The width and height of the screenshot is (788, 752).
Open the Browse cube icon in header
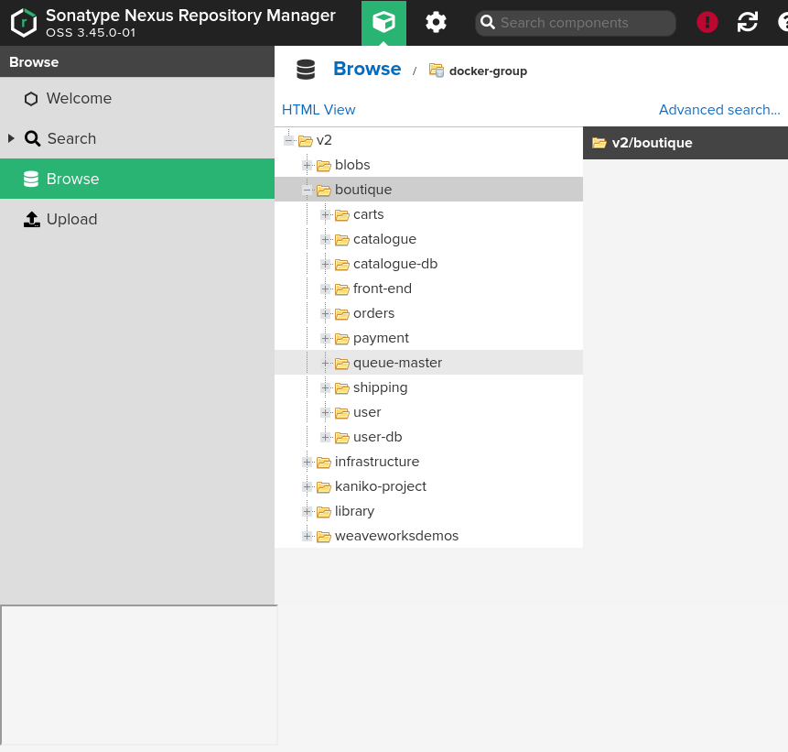[383, 23]
